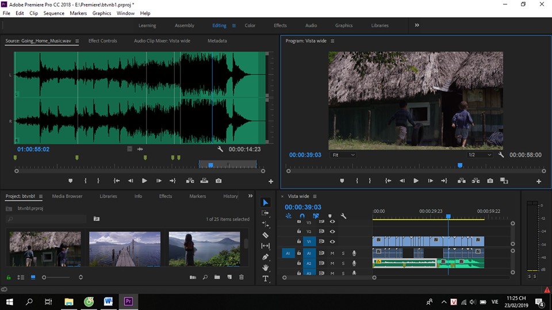Click Export Frame camera in Program monitor

[490, 181]
